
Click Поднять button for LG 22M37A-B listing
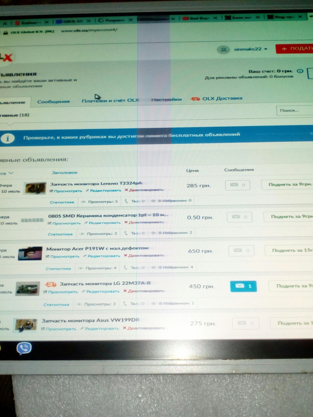291,286
